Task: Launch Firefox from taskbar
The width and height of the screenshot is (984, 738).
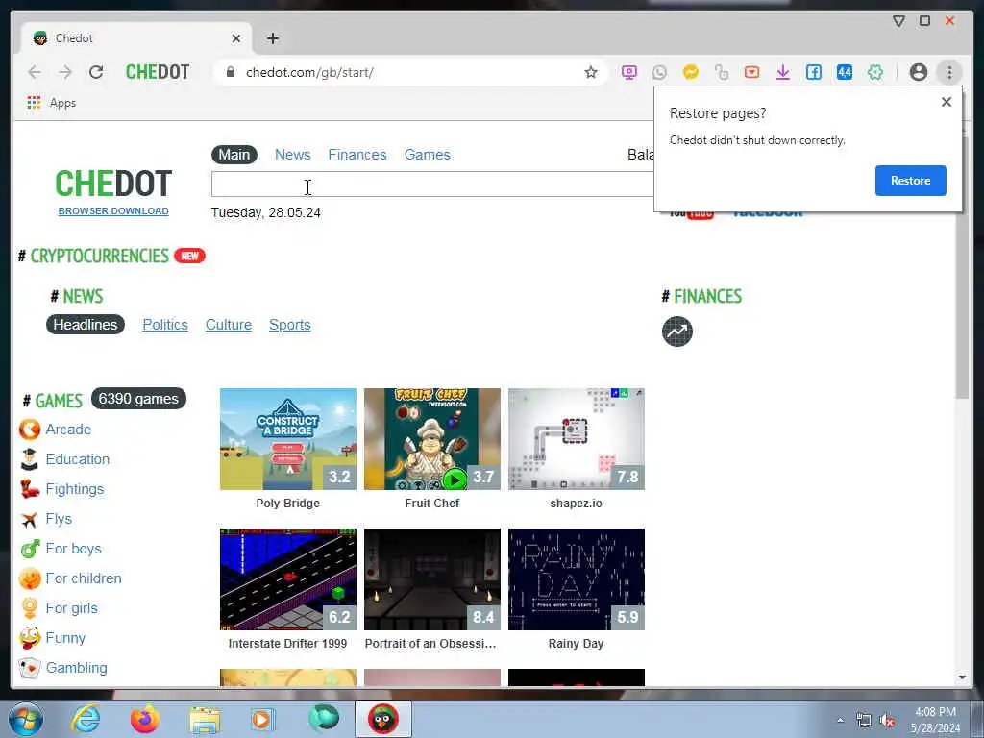Action: [144, 719]
